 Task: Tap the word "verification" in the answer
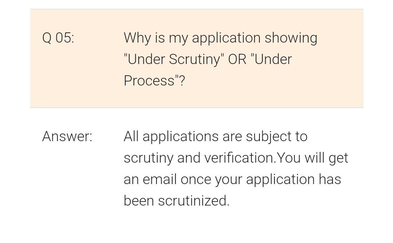coord(239,158)
